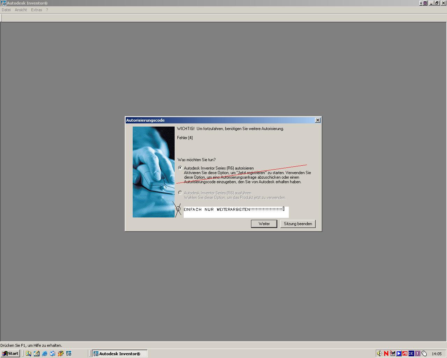Click Sitzung beenden to end the session
The height and width of the screenshot is (358, 447).
point(298,224)
